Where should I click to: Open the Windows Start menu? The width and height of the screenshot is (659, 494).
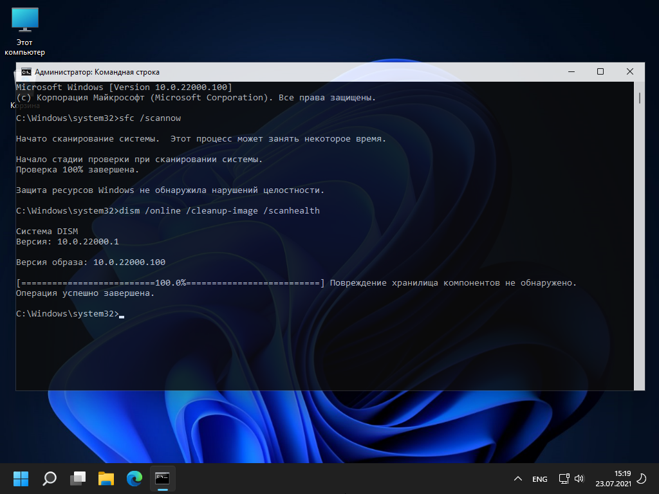[21, 479]
